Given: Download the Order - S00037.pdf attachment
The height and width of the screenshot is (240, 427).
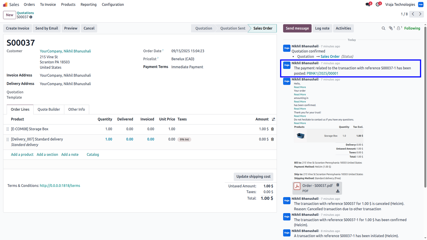Looking at the screenshot, I should coord(338,191).
